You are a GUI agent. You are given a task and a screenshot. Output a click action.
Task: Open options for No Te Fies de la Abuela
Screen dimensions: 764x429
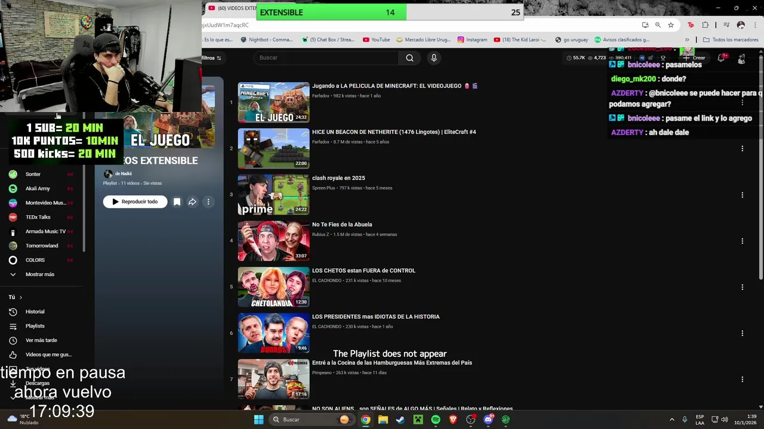(743, 241)
